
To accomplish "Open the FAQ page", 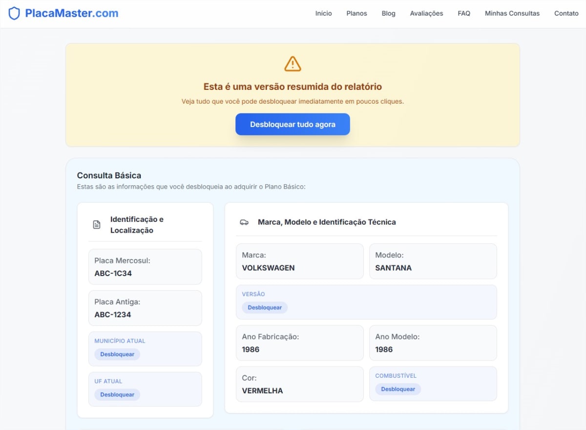I will pos(464,14).
